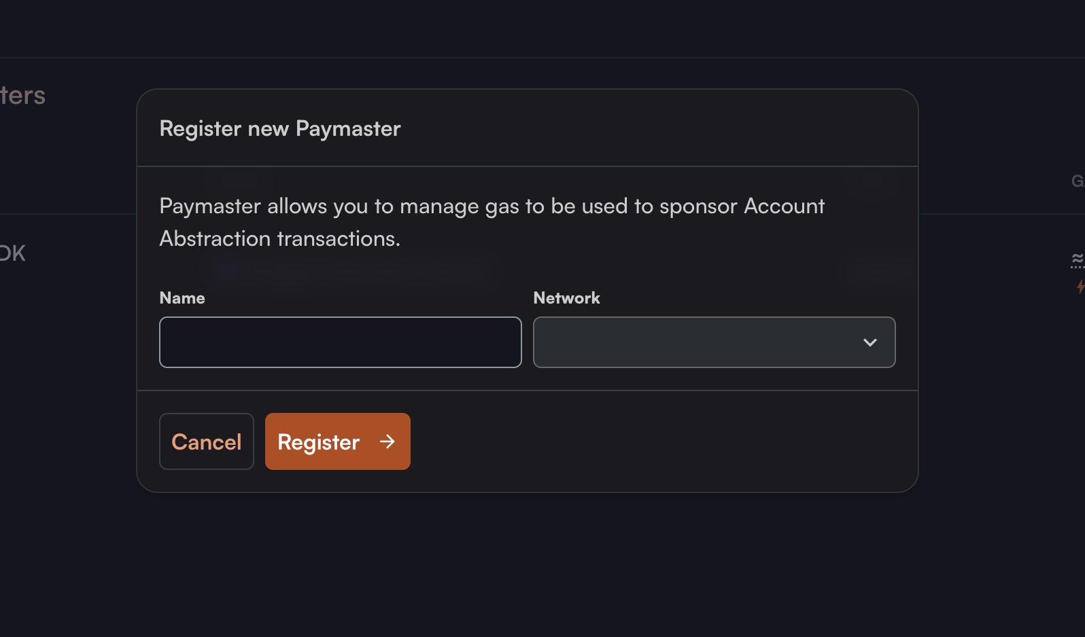Click the "Register new Paymaster" dialog title

(280, 129)
